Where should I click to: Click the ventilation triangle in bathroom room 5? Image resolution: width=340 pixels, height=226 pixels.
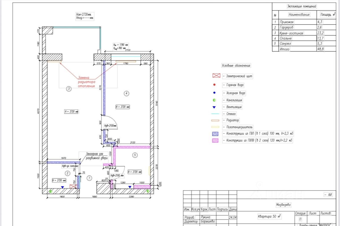[130, 187]
